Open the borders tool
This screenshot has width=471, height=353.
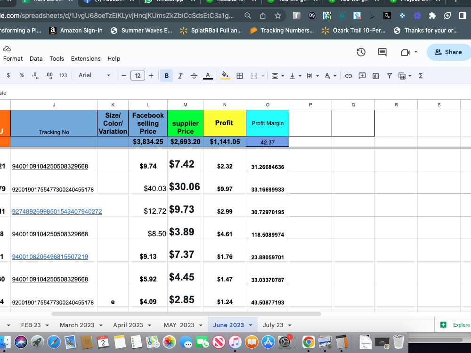coord(240,76)
